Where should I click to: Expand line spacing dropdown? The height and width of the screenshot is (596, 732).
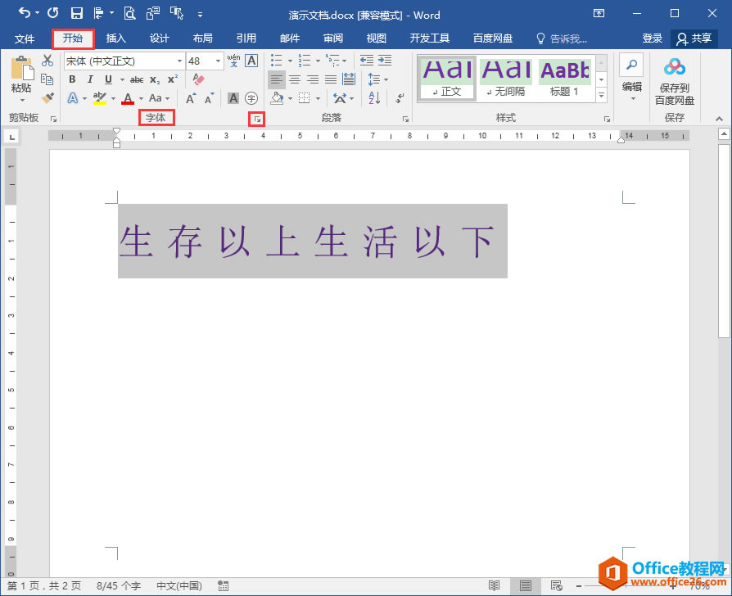pos(386,79)
